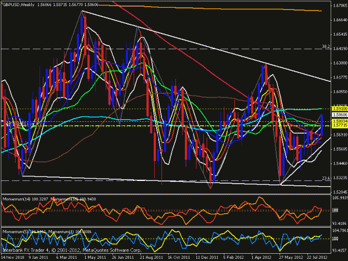Click the 1.52045 price scale value
This screenshot has width=348, height=261.
pos(340,192)
